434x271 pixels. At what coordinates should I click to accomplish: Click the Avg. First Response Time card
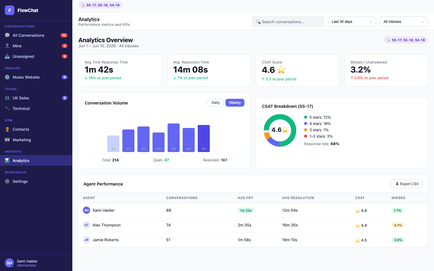point(120,70)
